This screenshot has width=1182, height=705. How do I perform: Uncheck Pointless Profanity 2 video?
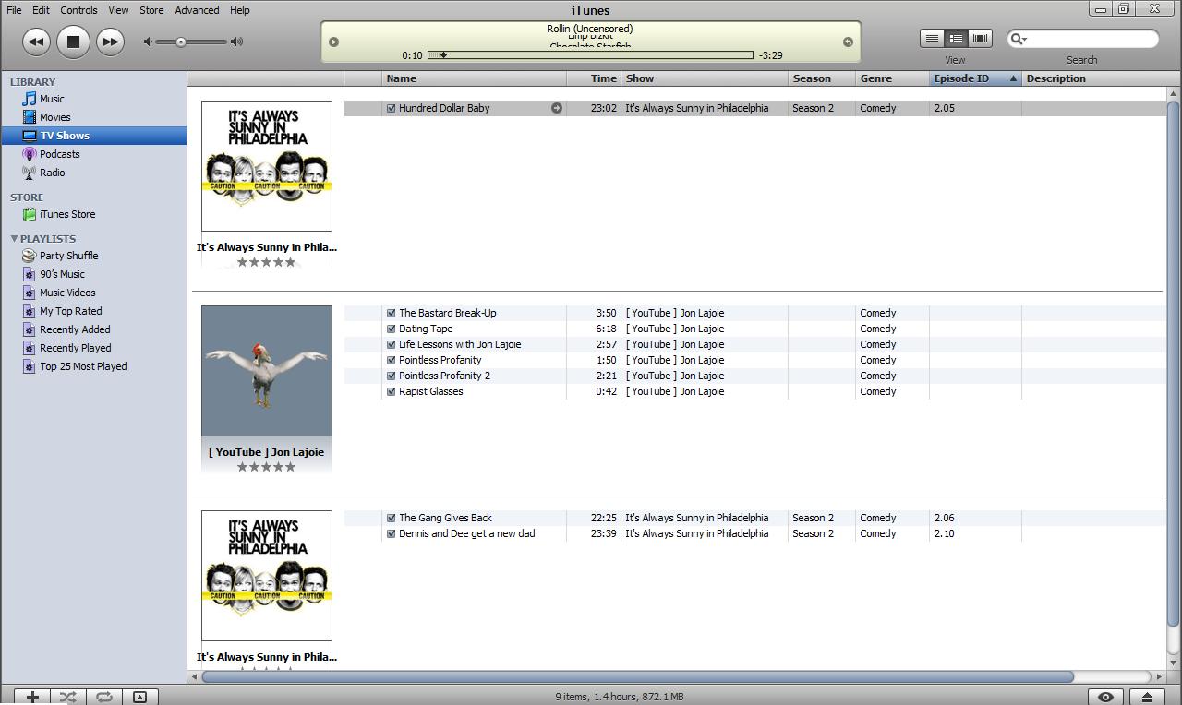click(x=391, y=376)
